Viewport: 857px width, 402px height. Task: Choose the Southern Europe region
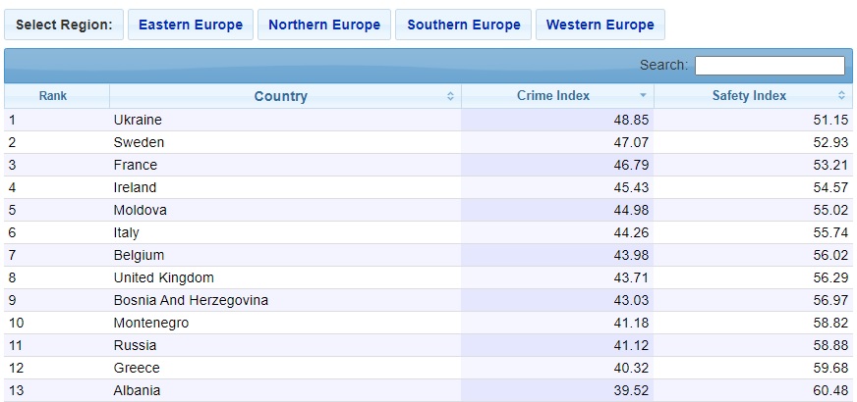click(464, 25)
